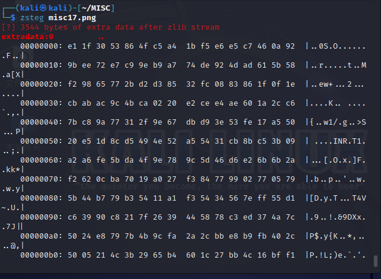The image size is (381, 279).
Task: Click the kali user symbol in prompt
Action: (x=43, y=8)
